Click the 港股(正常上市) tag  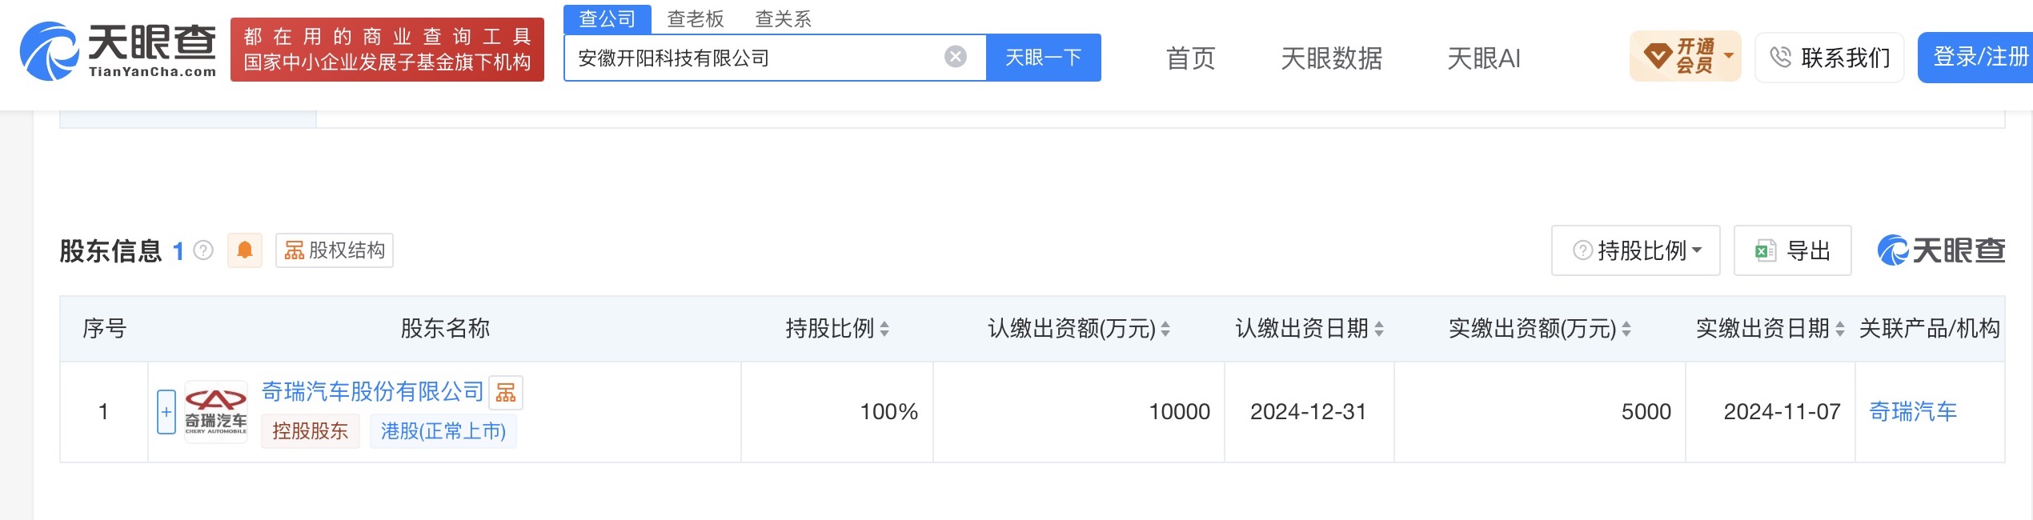(x=443, y=431)
